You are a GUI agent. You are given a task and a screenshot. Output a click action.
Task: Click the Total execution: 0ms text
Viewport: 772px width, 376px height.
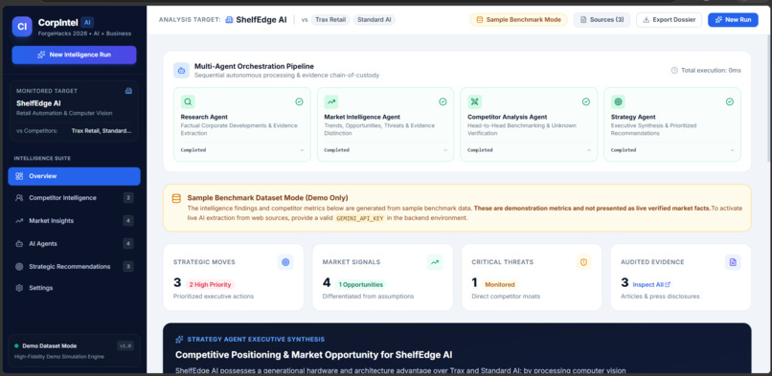(x=711, y=70)
